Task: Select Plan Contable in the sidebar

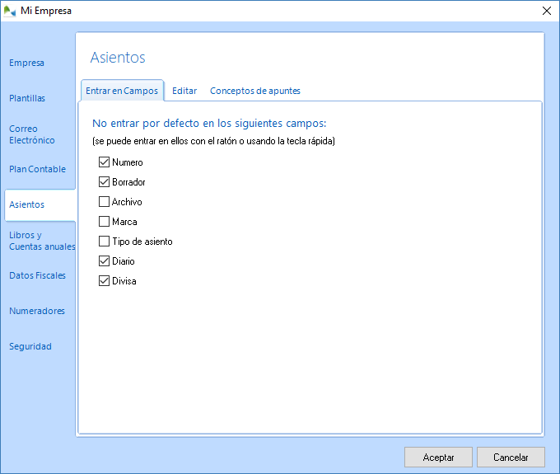Action: click(x=37, y=169)
